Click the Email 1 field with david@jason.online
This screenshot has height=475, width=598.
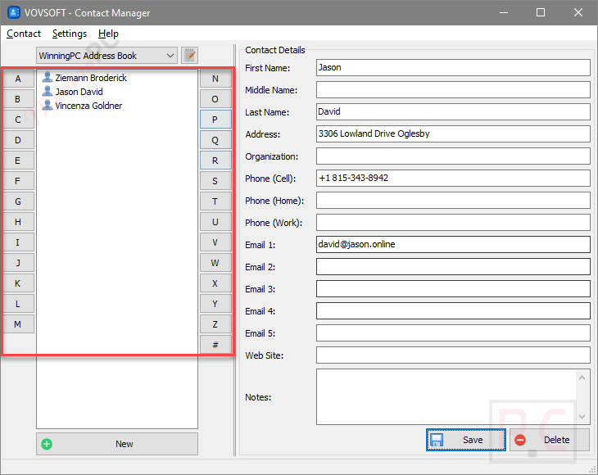tap(453, 245)
